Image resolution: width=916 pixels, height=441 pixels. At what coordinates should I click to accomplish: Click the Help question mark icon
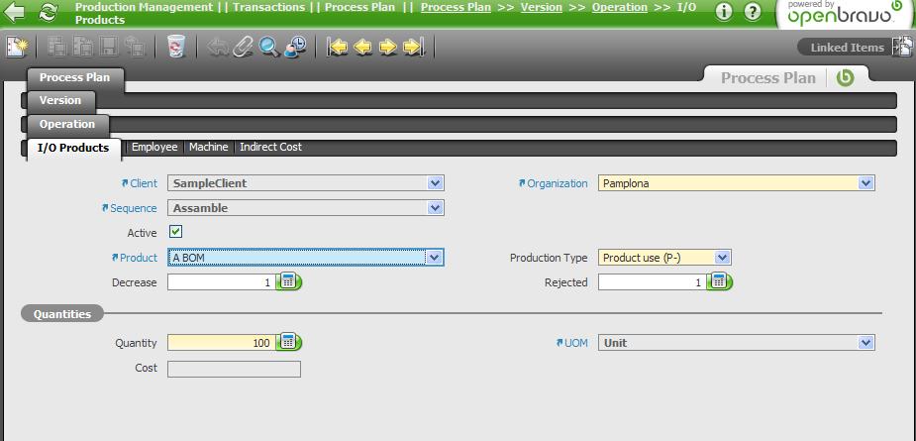click(x=753, y=12)
